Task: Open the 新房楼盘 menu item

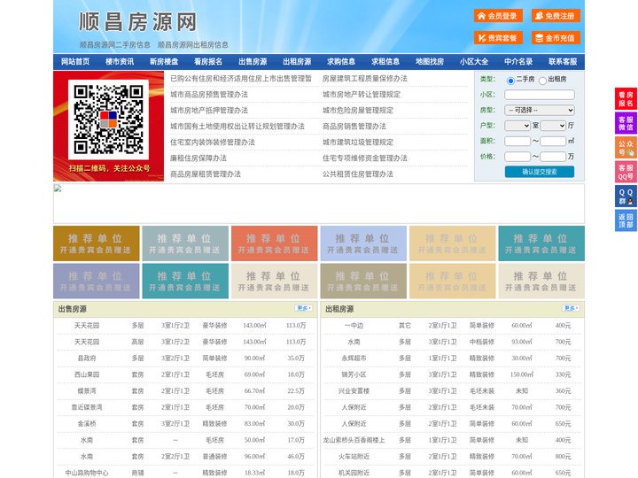Action: (x=164, y=62)
